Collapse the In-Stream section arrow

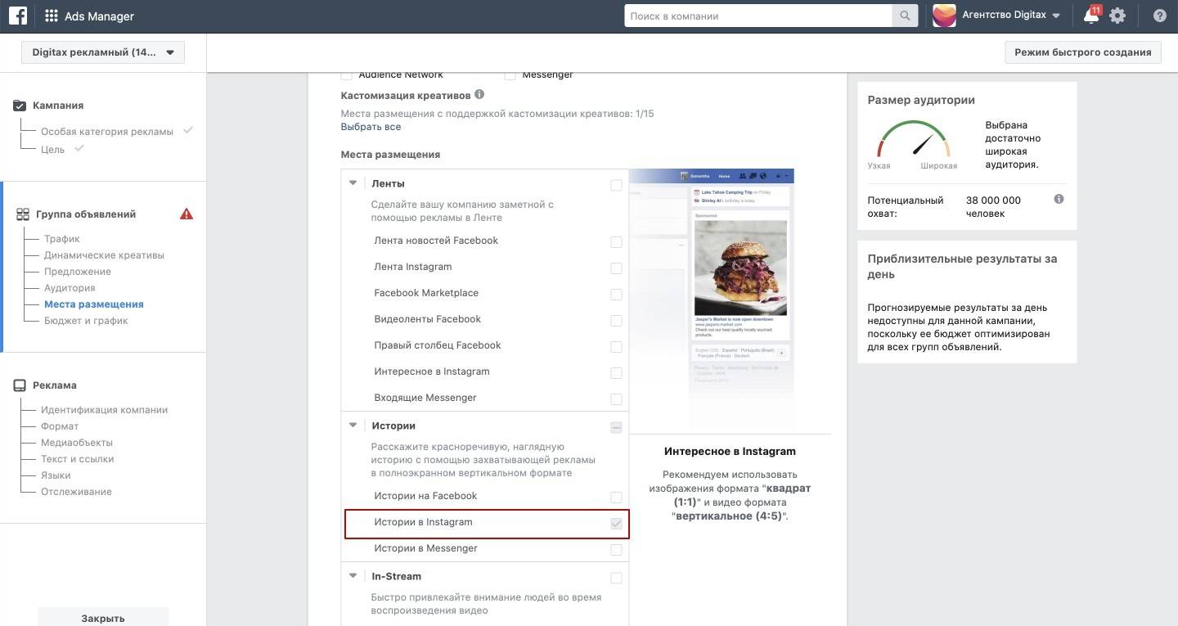[x=353, y=576]
